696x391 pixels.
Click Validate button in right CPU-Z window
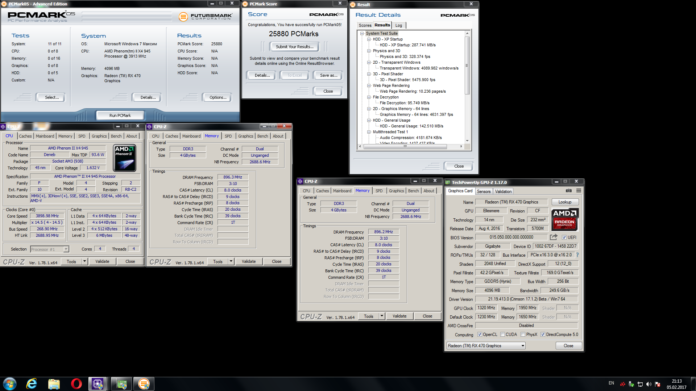point(399,316)
